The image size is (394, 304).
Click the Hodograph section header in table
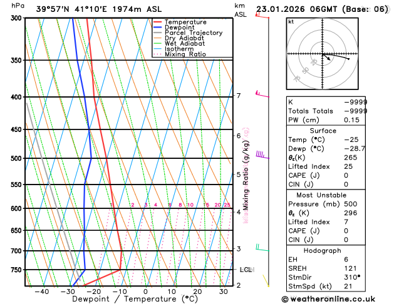(323, 251)
